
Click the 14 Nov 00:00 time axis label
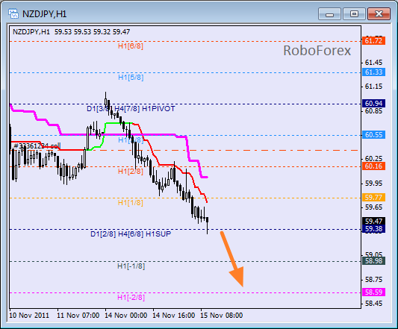[x=126, y=316]
